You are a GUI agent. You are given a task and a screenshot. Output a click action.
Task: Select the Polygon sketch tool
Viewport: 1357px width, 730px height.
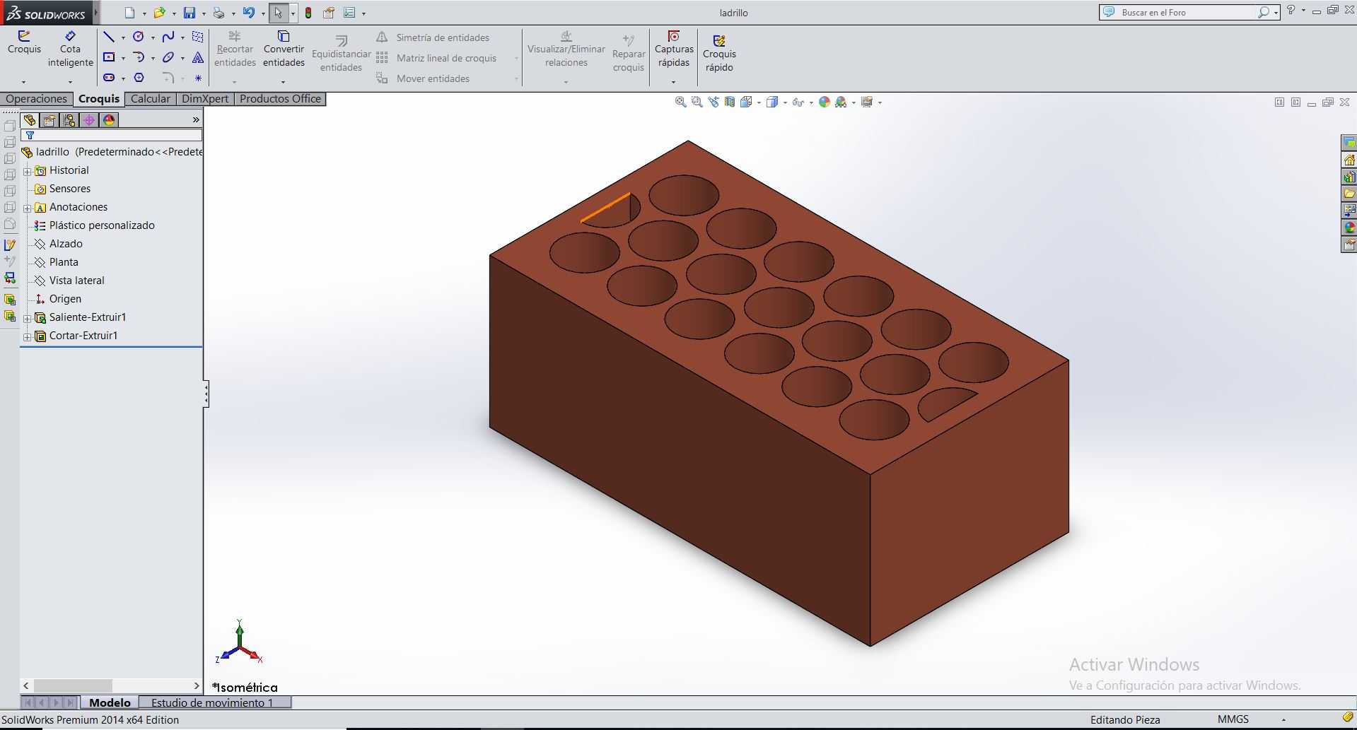click(x=139, y=78)
